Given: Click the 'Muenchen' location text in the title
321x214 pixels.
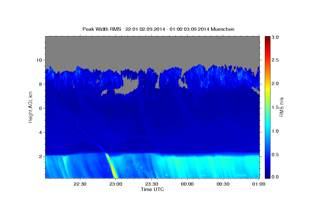Looking at the screenshot, I should coord(223,29).
